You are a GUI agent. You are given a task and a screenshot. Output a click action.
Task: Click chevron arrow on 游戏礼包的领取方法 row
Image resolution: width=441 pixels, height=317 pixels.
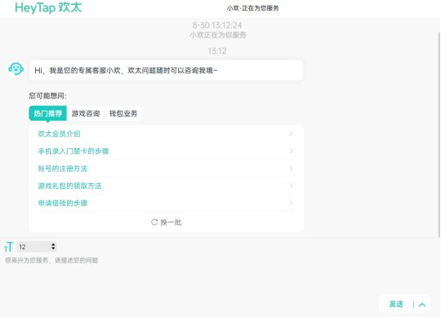[291, 186]
